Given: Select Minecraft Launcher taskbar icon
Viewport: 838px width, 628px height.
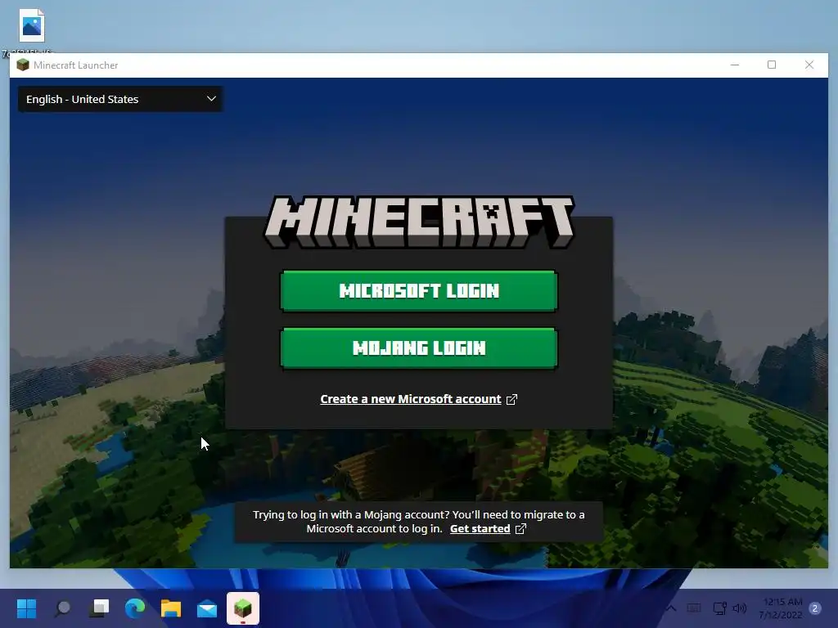Looking at the screenshot, I should point(243,608).
